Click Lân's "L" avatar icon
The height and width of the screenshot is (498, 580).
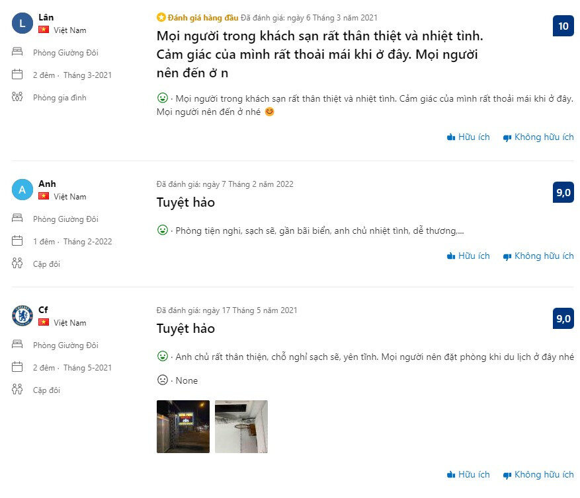[22, 23]
